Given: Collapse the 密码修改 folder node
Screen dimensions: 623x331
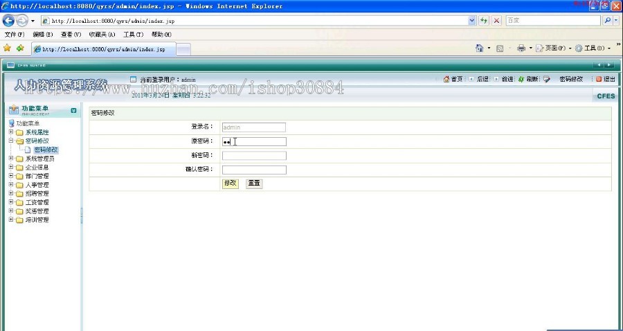Looking at the screenshot, I should tap(11, 141).
